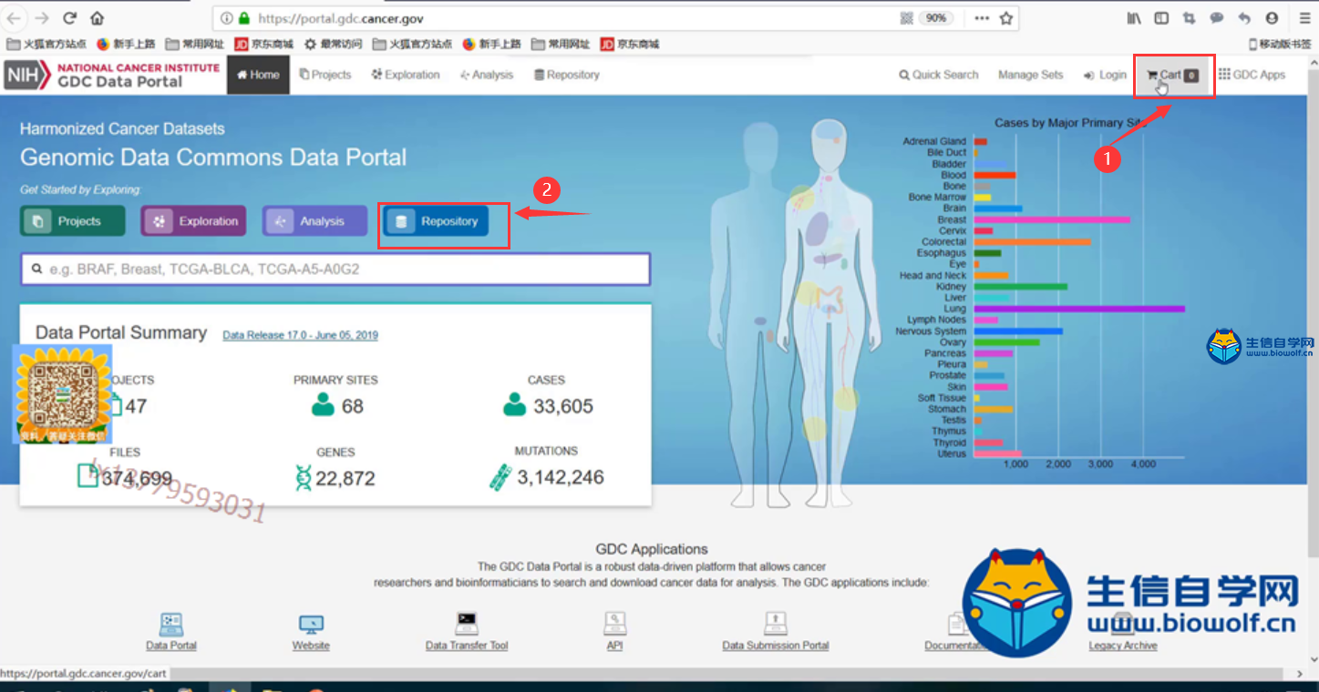Click the 3,142,246 mutations count

[x=561, y=477]
